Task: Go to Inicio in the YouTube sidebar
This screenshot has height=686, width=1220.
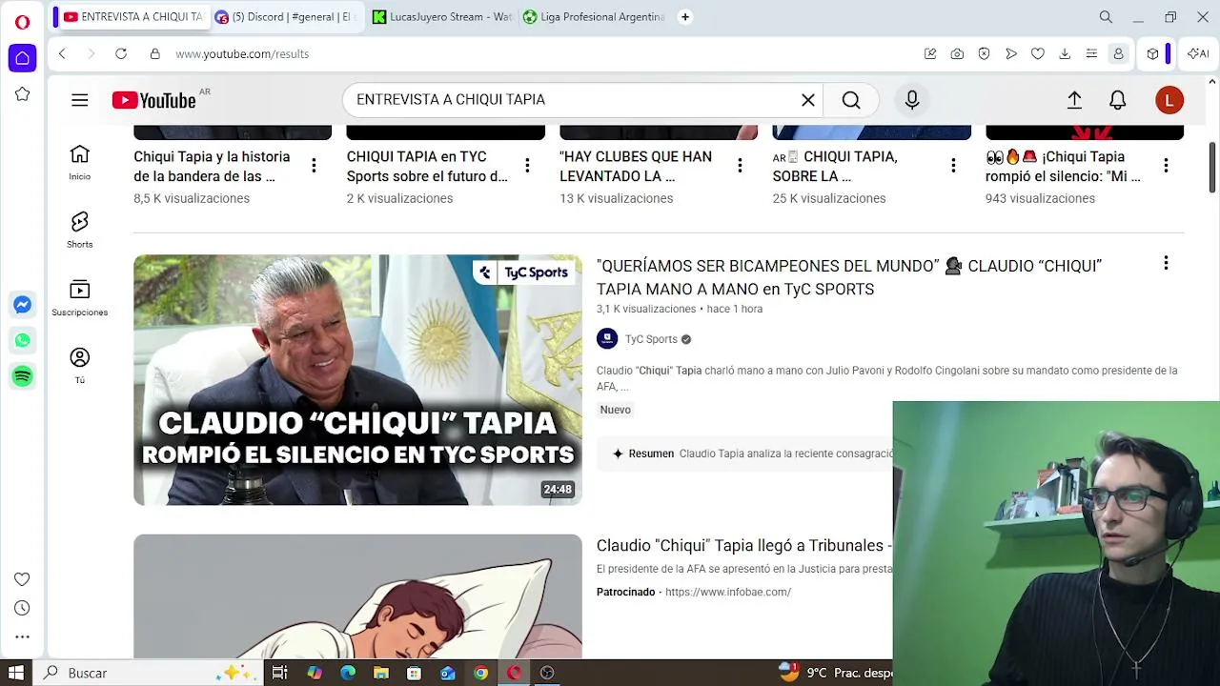Action: click(x=80, y=162)
